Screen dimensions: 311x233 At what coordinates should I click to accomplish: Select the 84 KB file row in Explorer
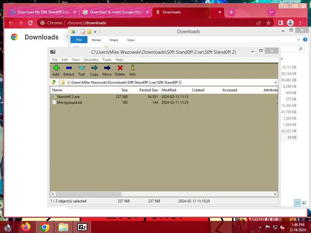point(289,137)
